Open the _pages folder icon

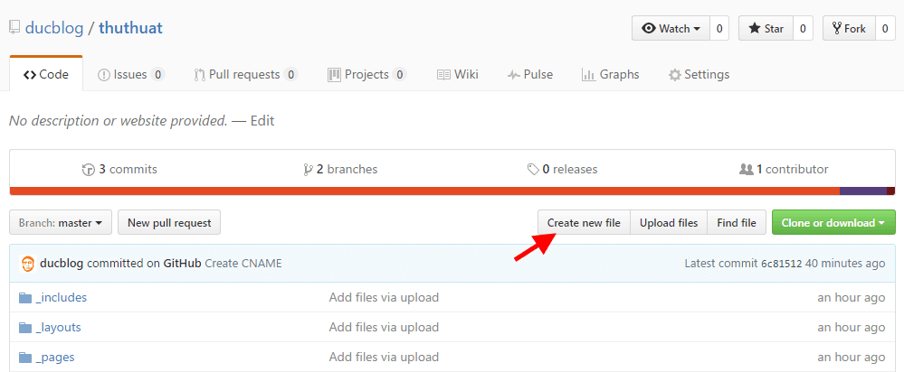24,358
